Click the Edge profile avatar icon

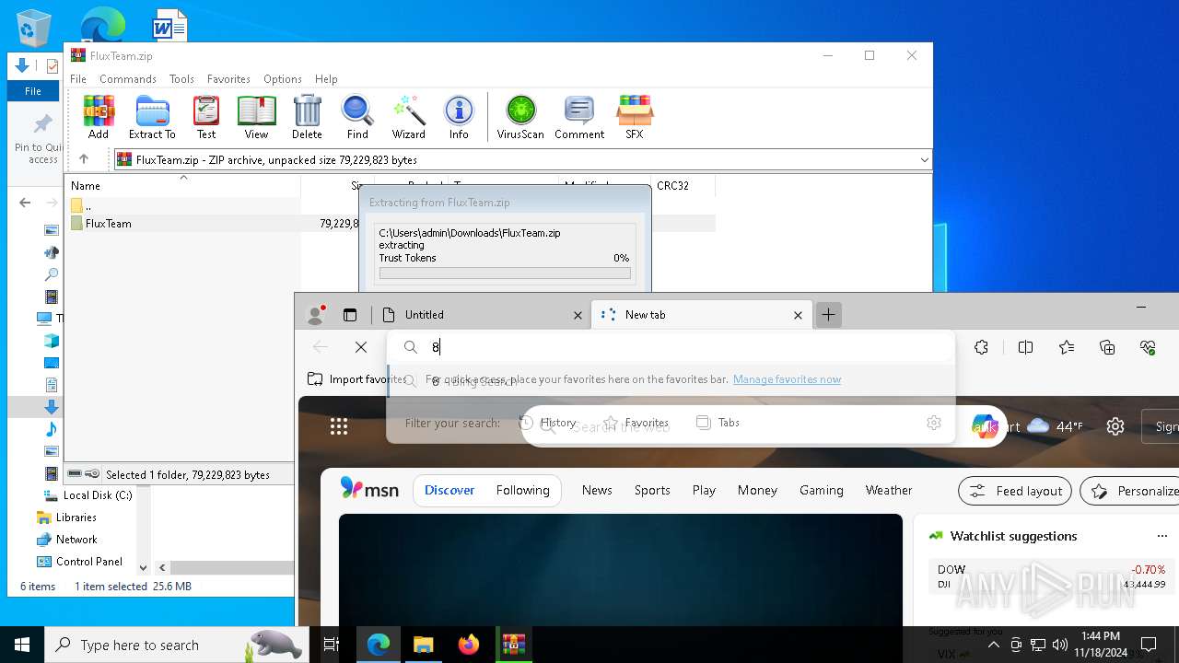pos(316,315)
